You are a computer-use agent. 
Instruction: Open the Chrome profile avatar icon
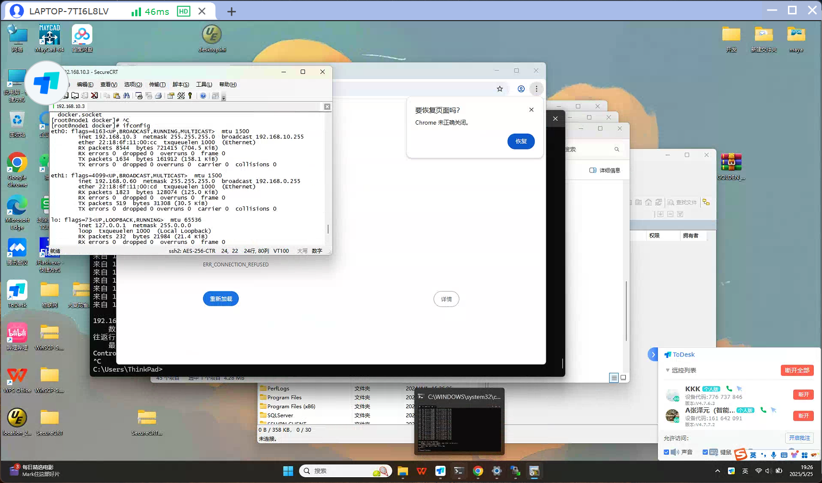point(521,89)
